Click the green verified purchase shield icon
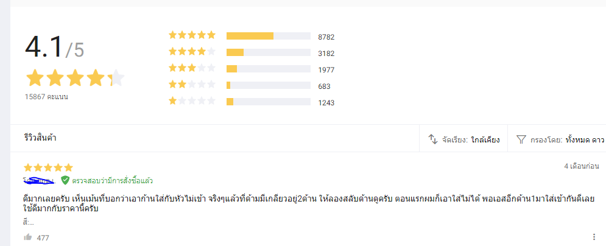The image size is (606, 246). click(65, 180)
